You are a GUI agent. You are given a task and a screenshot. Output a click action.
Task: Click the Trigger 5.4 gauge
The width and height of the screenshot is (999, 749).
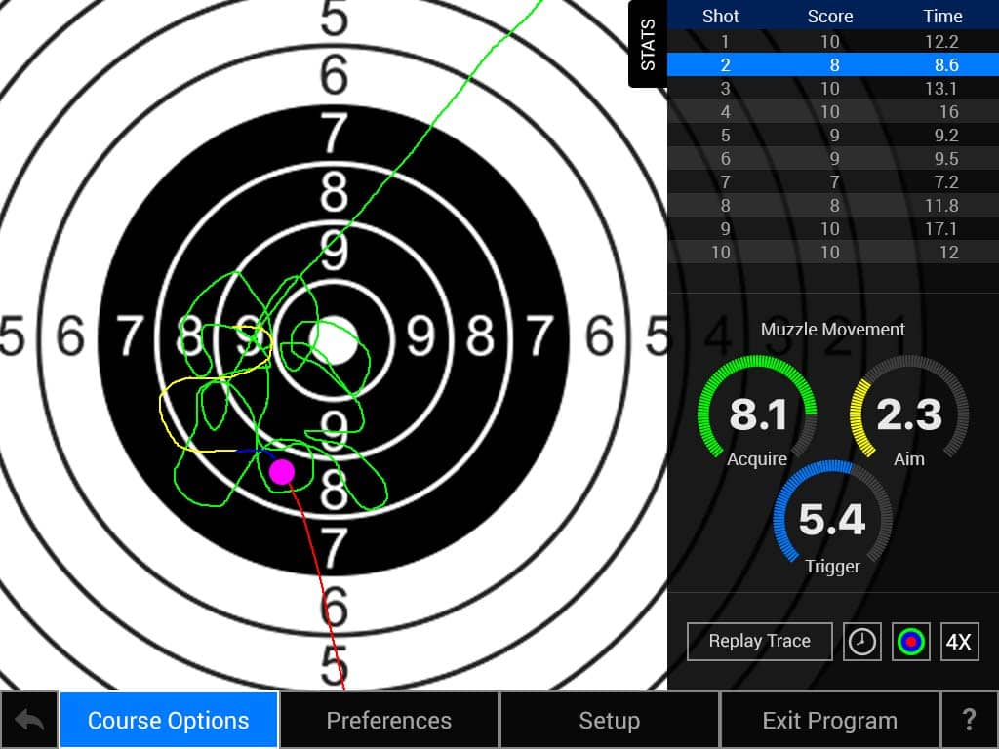click(832, 518)
